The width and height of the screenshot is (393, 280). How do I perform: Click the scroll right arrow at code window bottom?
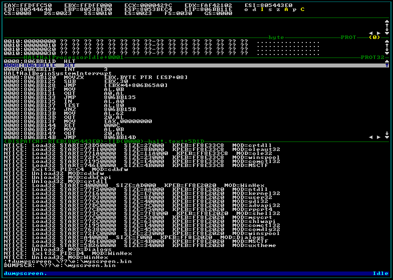[378, 136]
